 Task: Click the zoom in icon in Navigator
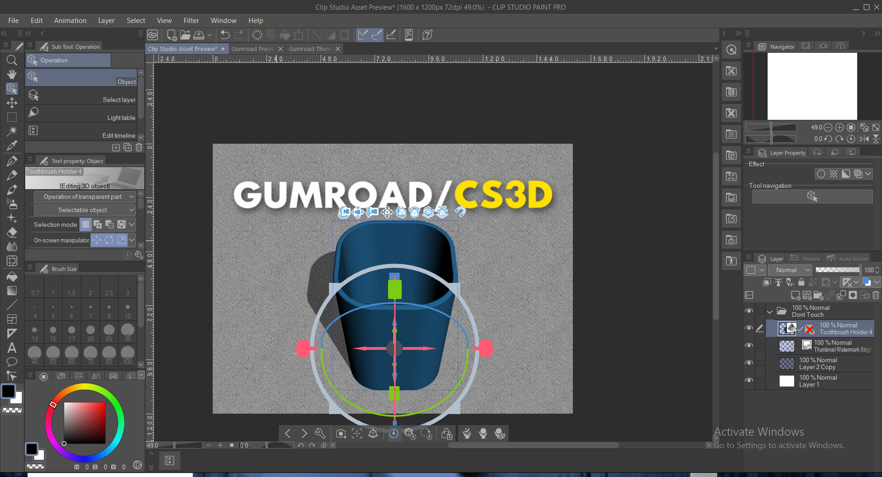pyautogui.click(x=839, y=127)
